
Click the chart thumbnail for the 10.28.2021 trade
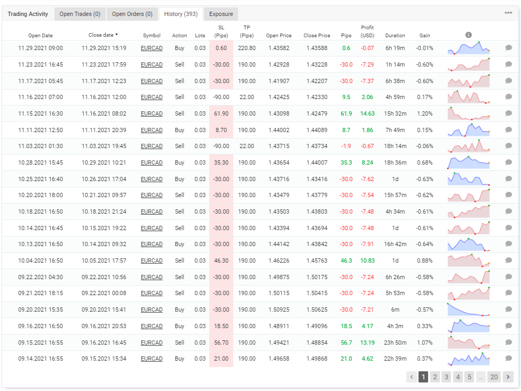[468, 162]
